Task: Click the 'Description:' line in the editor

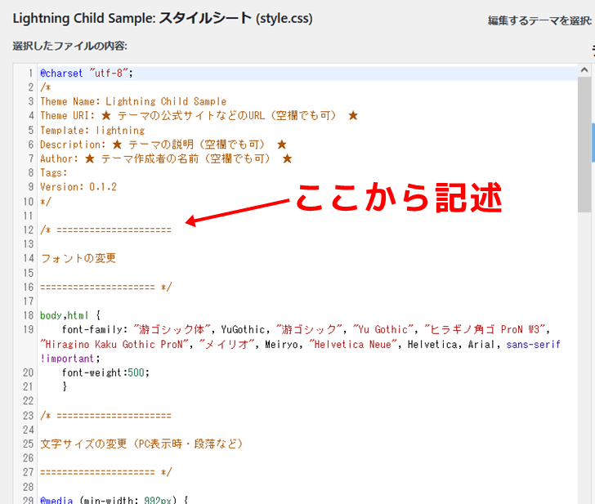Action: pos(163,145)
